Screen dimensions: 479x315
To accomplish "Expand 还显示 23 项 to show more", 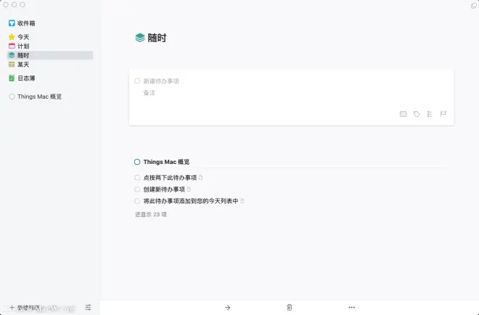I will pos(151,215).
